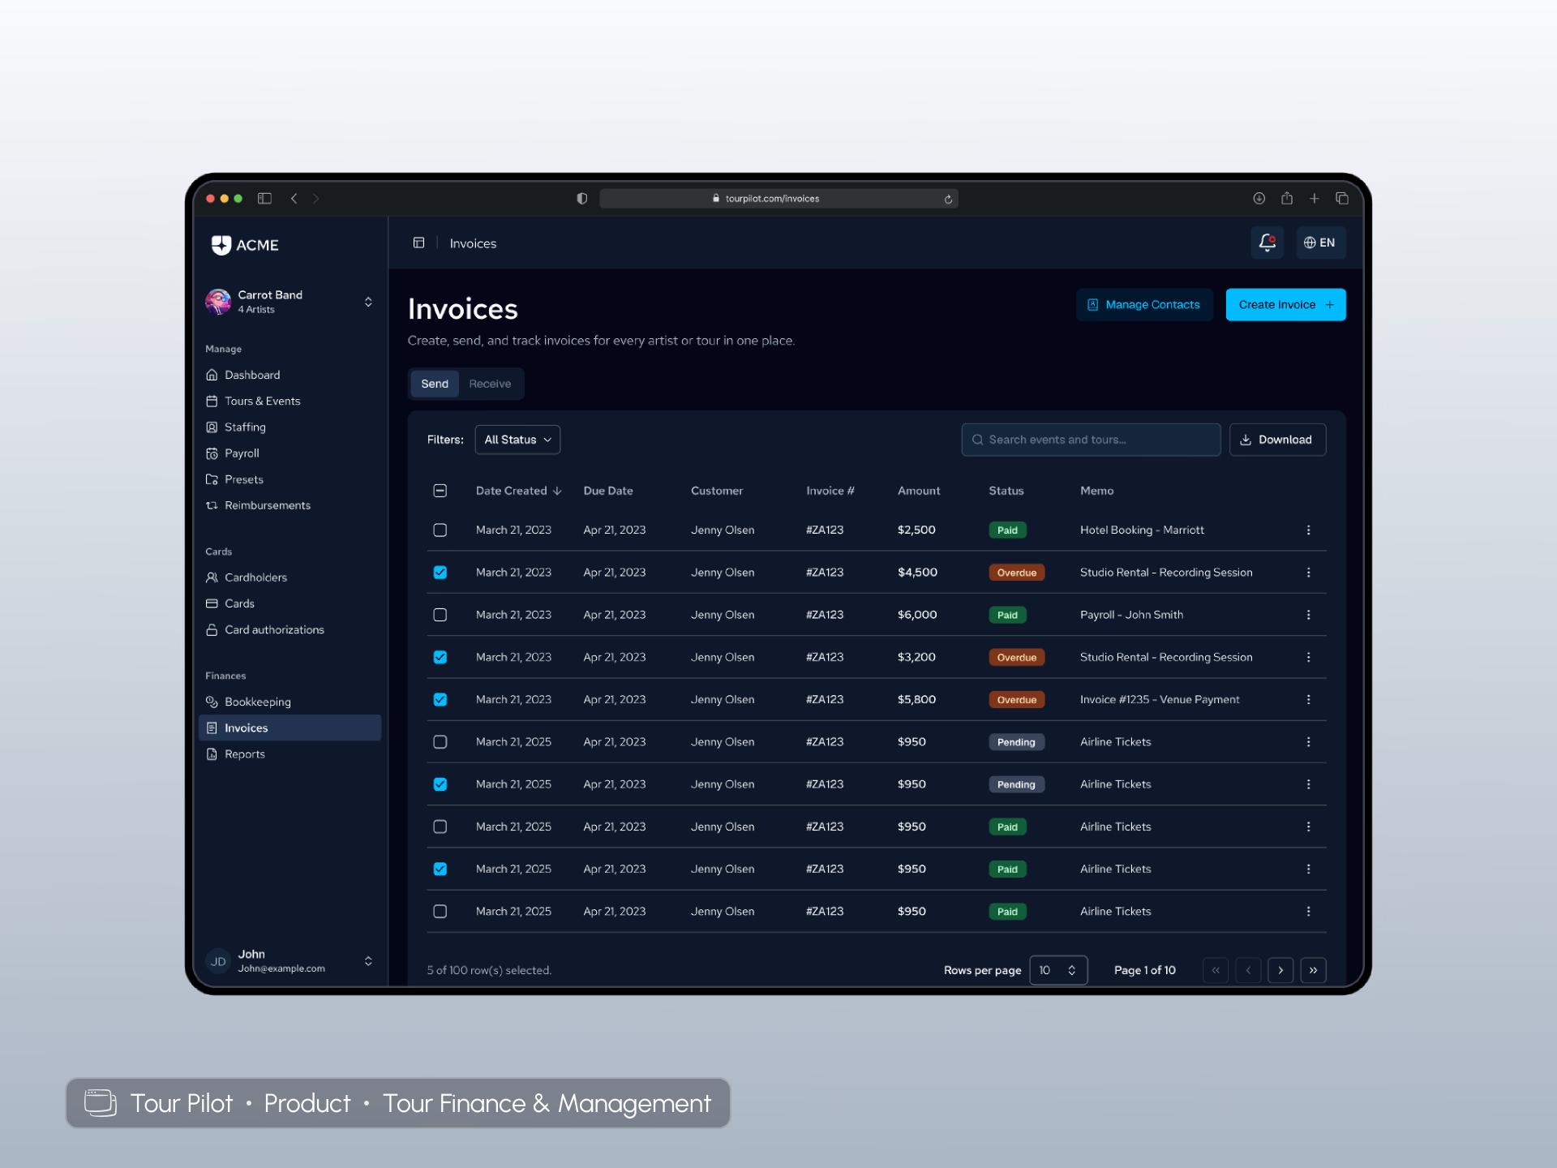Click the Create Invoice button

[1285, 305]
